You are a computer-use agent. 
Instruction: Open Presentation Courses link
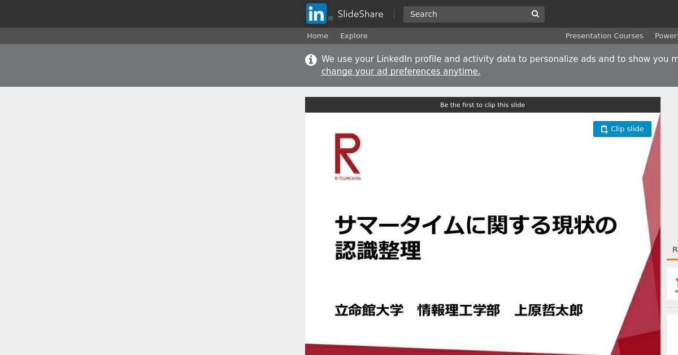pyautogui.click(x=604, y=35)
